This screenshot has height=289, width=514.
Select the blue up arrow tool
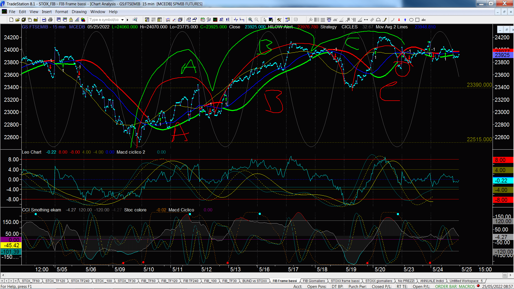coord(405,20)
